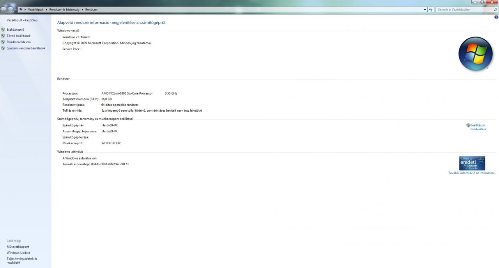This screenshot has width=499, height=268.
Task: Restore down the Control Panel window
Action: [482, 2]
